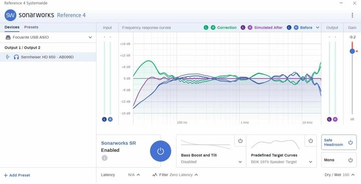Toggle Mono power switch
Image resolution: width=361 pixels, height=184 pixels.
point(350,160)
